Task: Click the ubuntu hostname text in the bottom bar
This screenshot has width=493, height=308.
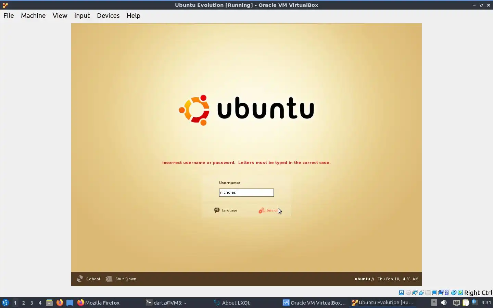Action: pos(362,279)
